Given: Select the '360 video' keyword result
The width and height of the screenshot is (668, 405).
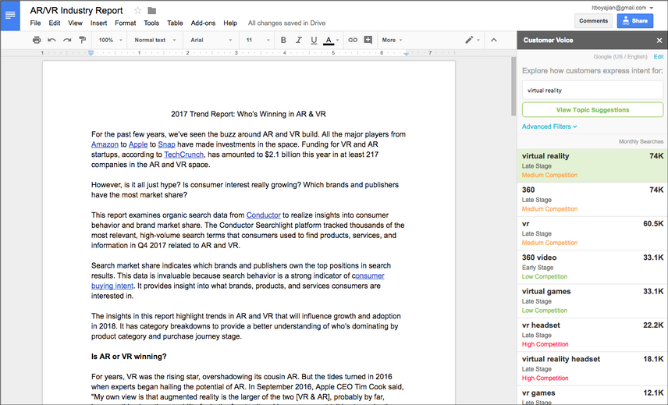Looking at the screenshot, I should coord(592,267).
